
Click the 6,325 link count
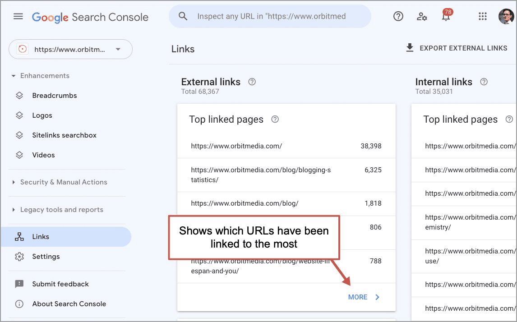(x=373, y=170)
